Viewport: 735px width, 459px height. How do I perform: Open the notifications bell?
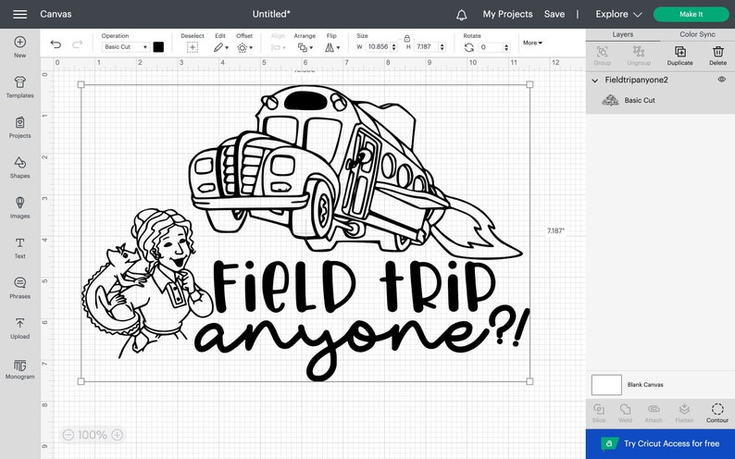pyautogui.click(x=461, y=15)
